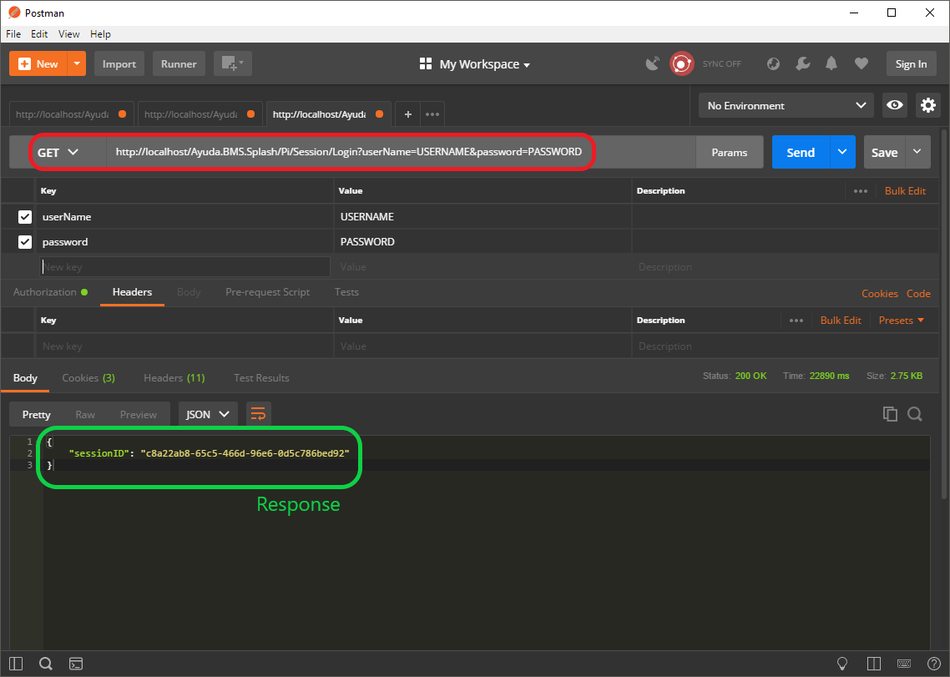Image resolution: width=950 pixels, height=677 pixels.
Task: Open the browse globe icon
Action: pyautogui.click(x=773, y=63)
